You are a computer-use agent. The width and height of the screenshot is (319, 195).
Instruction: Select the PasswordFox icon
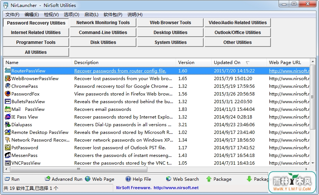point(8,94)
